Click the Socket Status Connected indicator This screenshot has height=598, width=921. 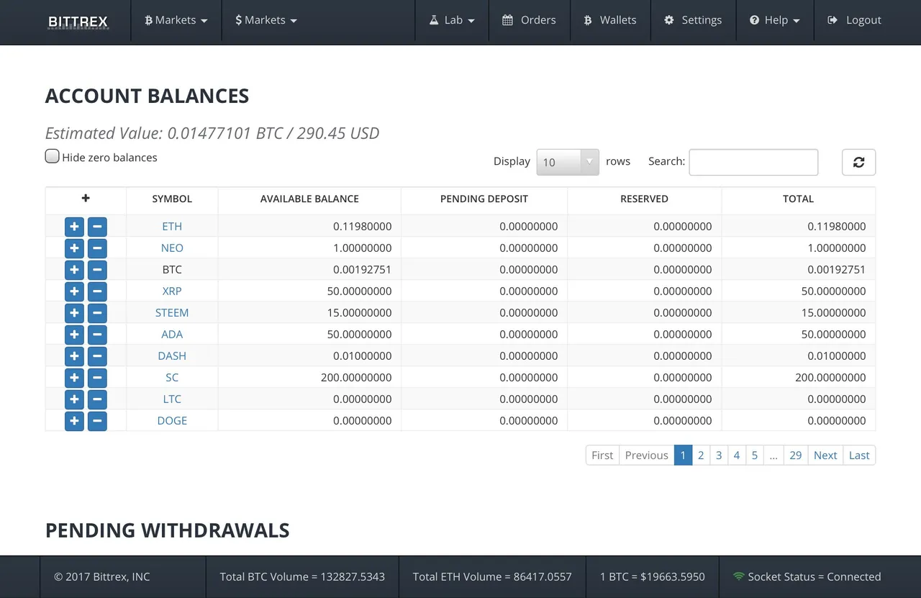pyautogui.click(x=807, y=576)
